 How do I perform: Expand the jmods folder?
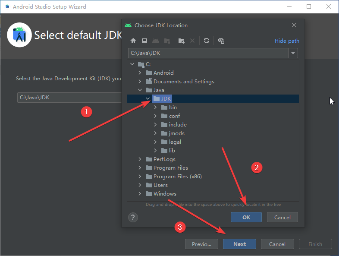[x=155, y=133]
